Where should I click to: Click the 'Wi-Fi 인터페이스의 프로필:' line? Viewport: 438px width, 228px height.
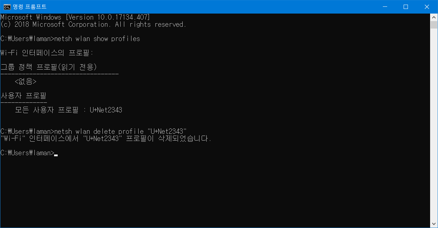pyautogui.click(x=47, y=53)
